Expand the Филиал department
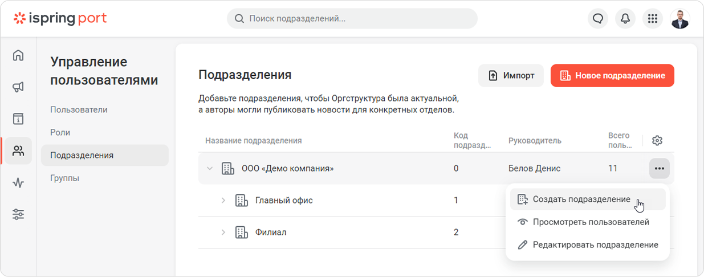Screen dimensions: 704x277 [223, 233]
